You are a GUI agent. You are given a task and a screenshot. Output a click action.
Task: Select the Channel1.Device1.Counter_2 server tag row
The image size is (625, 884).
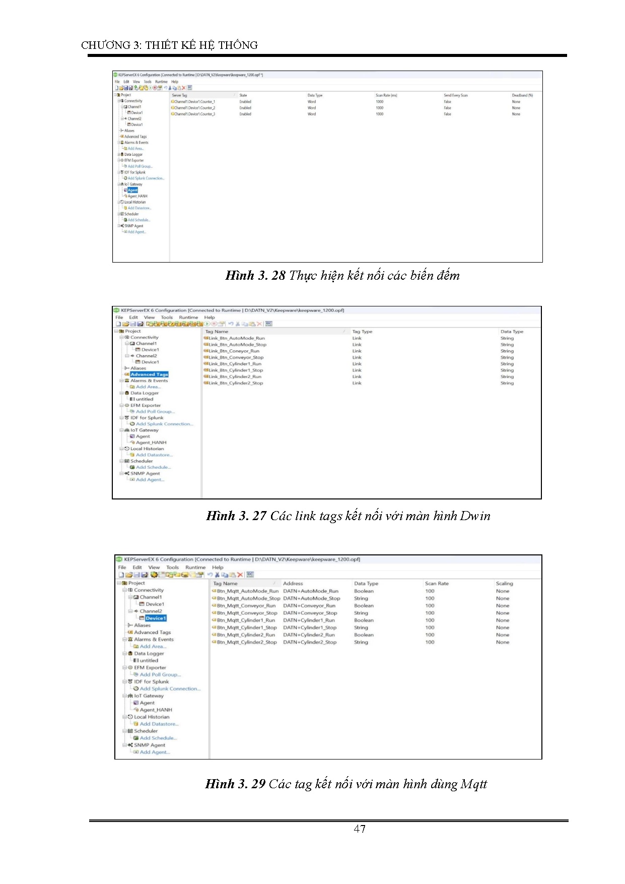(194, 108)
